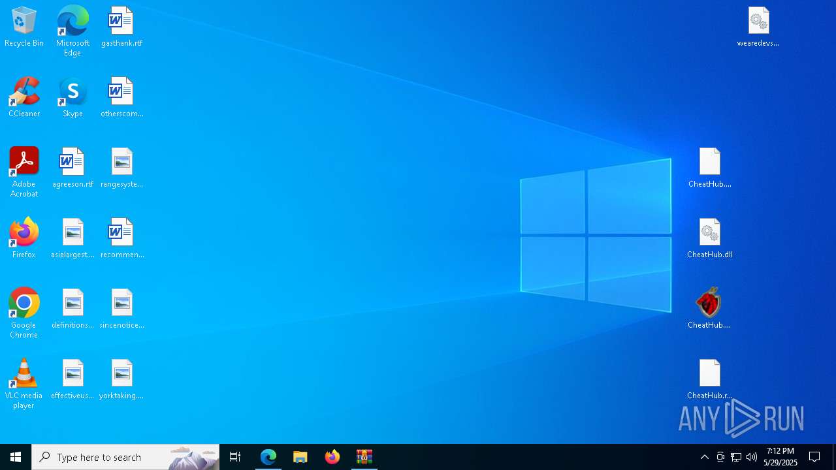Select the Skype desktop shortcut

tap(72, 98)
